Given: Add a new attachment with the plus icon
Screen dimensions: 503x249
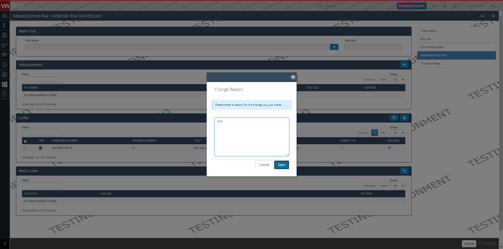Looking at the screenshot, I should (404, 65).
